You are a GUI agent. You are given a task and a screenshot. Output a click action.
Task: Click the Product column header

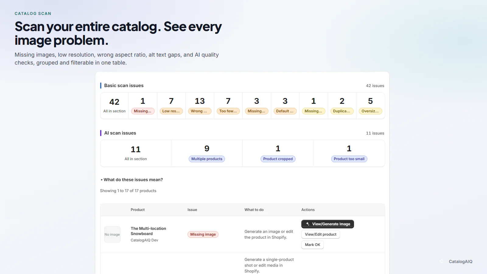pyautogui.click(x=138, y=210)
